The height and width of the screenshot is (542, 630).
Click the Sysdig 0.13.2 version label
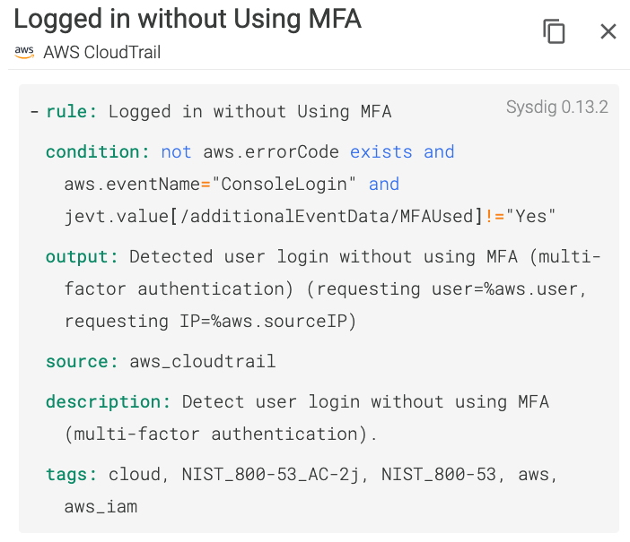[x=556, y=108]
